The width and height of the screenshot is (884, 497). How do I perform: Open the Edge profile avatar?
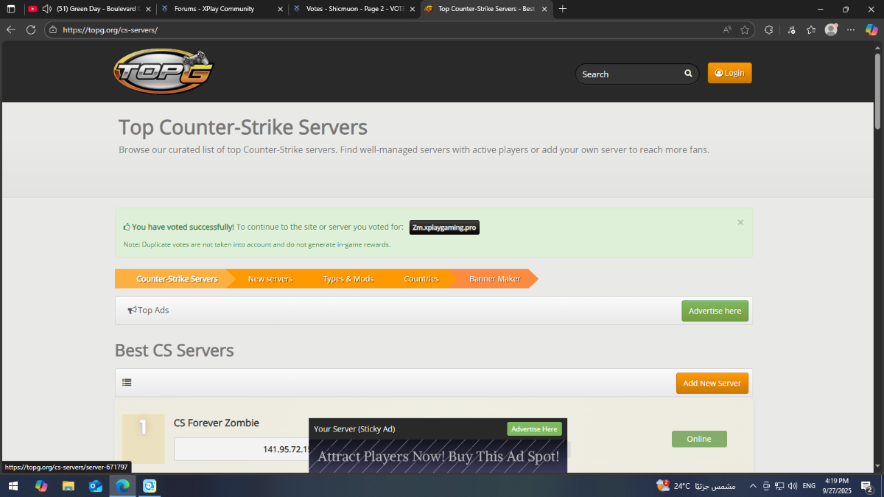(x=831, y=30)
